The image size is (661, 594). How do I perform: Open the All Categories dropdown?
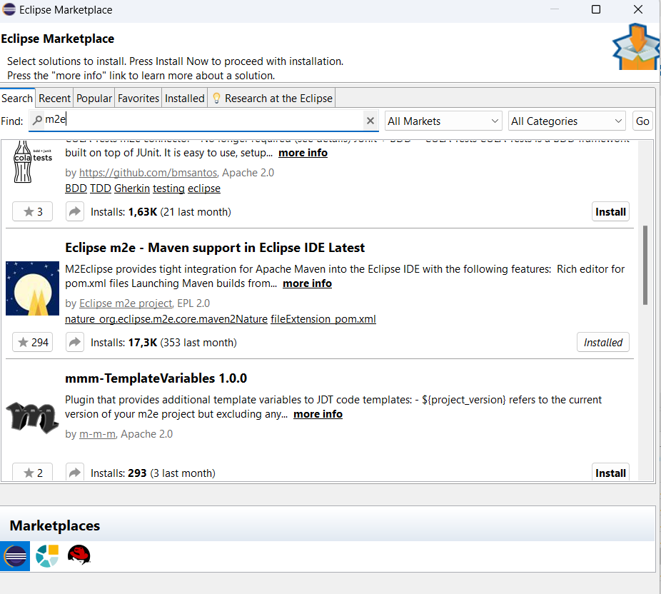tap(567, 121)
